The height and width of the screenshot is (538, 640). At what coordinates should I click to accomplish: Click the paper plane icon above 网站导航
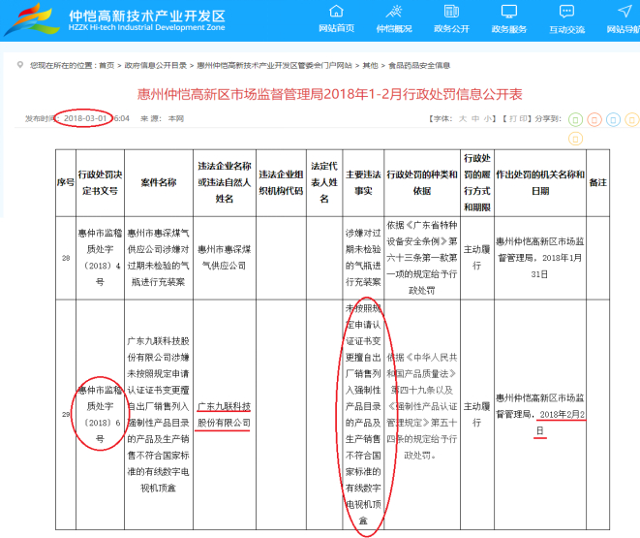625,11
